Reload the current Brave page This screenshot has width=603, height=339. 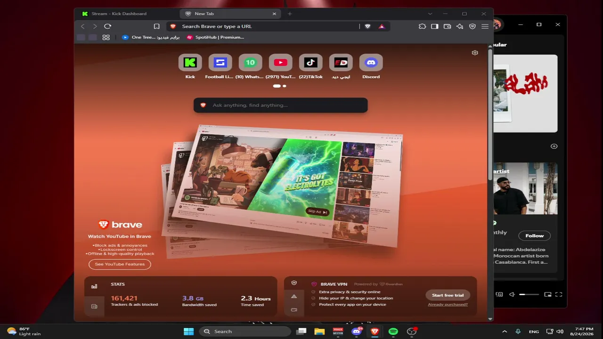(x=107, y=26)
